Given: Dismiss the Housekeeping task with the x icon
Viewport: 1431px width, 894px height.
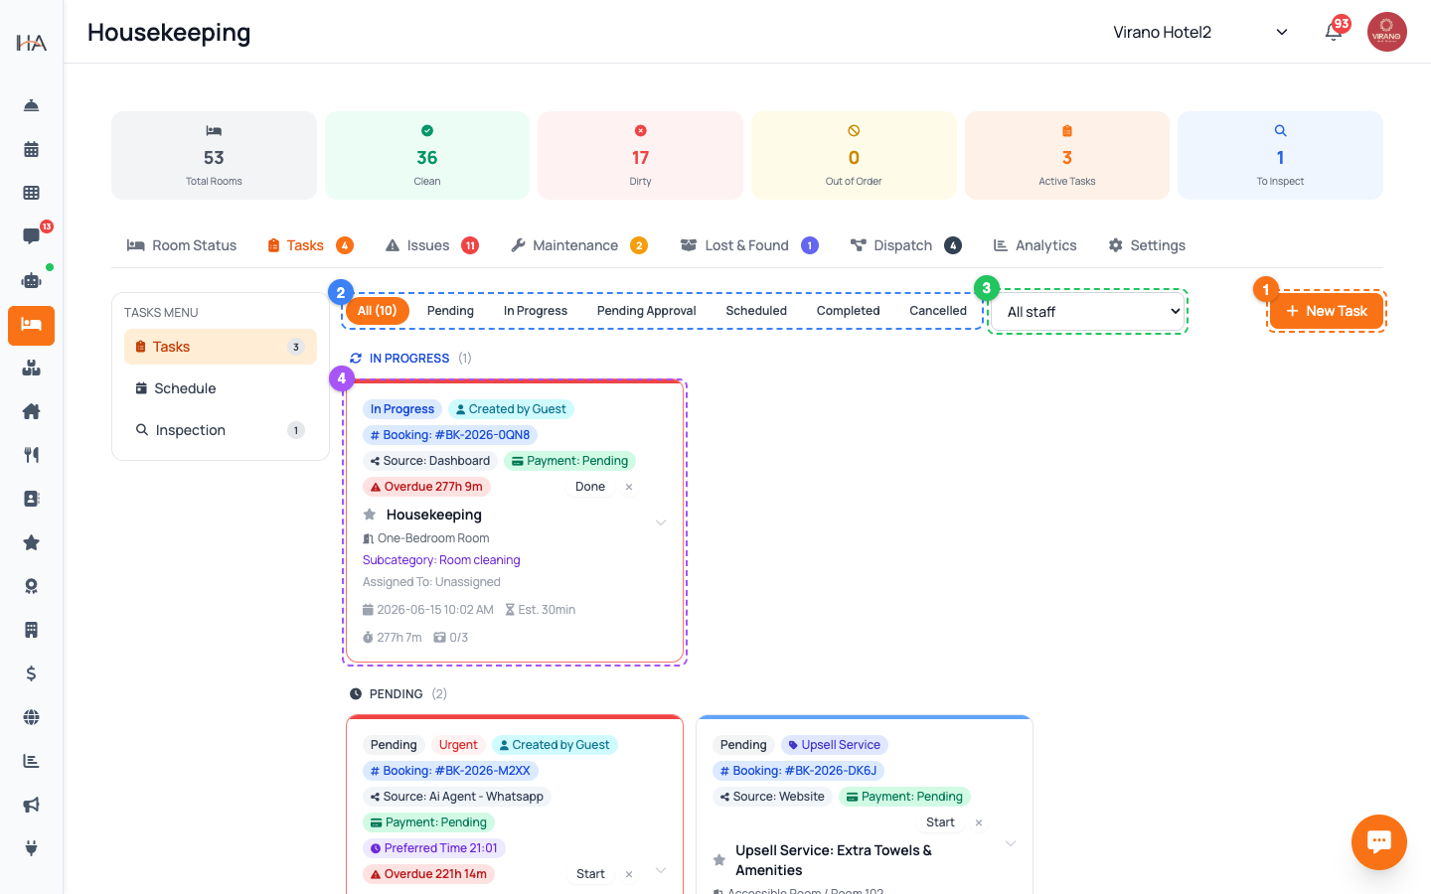Looking at the screenshot, I should [629, 487].
